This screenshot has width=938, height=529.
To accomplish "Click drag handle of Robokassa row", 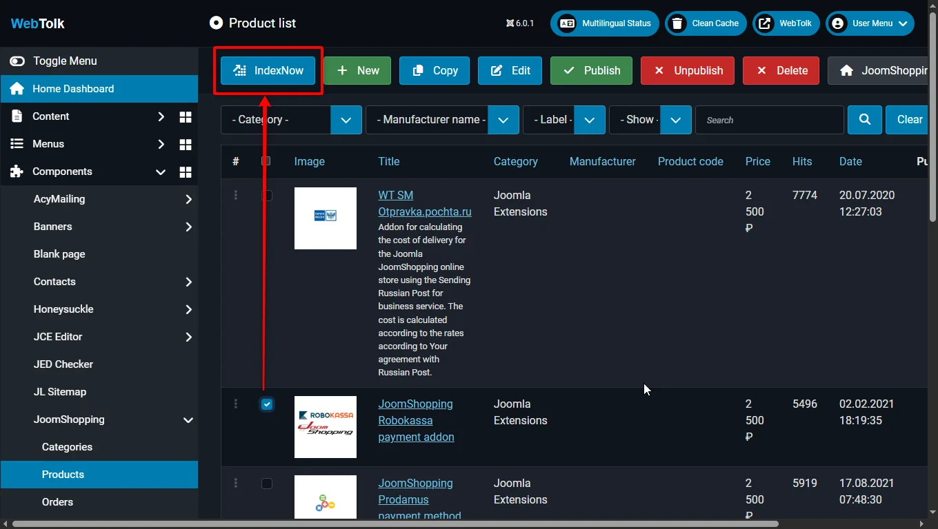I will click(x=236, y=404).
